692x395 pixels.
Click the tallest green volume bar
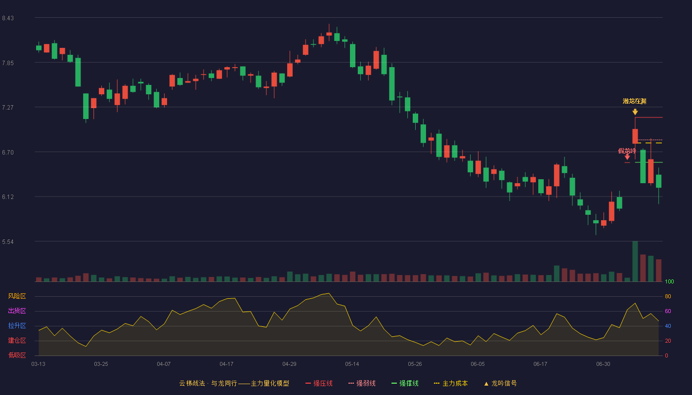pyautogui.click(x=635, y=261)
